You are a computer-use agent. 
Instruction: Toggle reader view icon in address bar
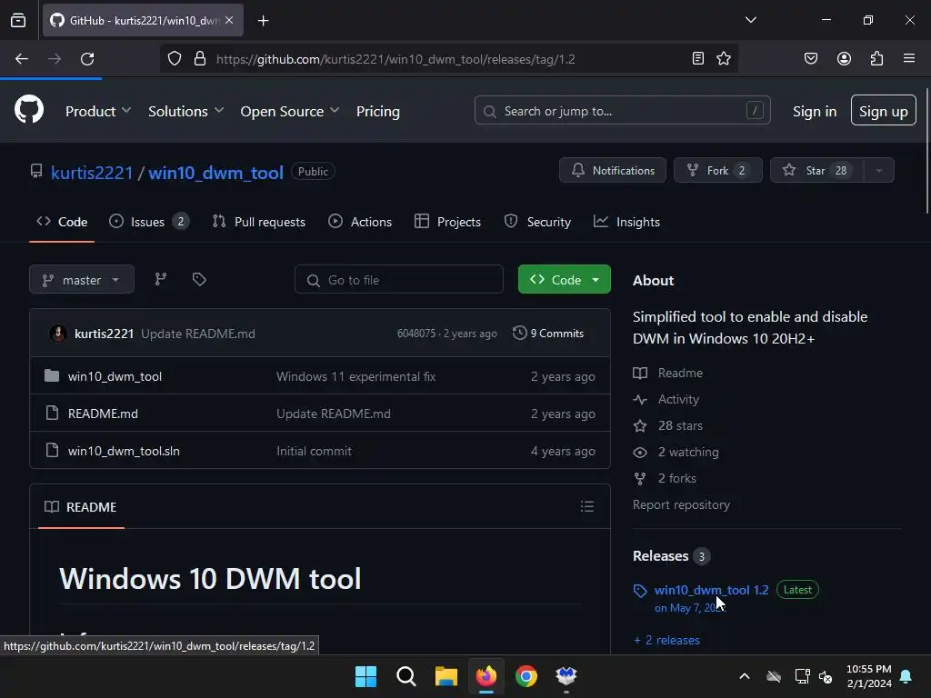pyautogui.click(x=698, y=58)
